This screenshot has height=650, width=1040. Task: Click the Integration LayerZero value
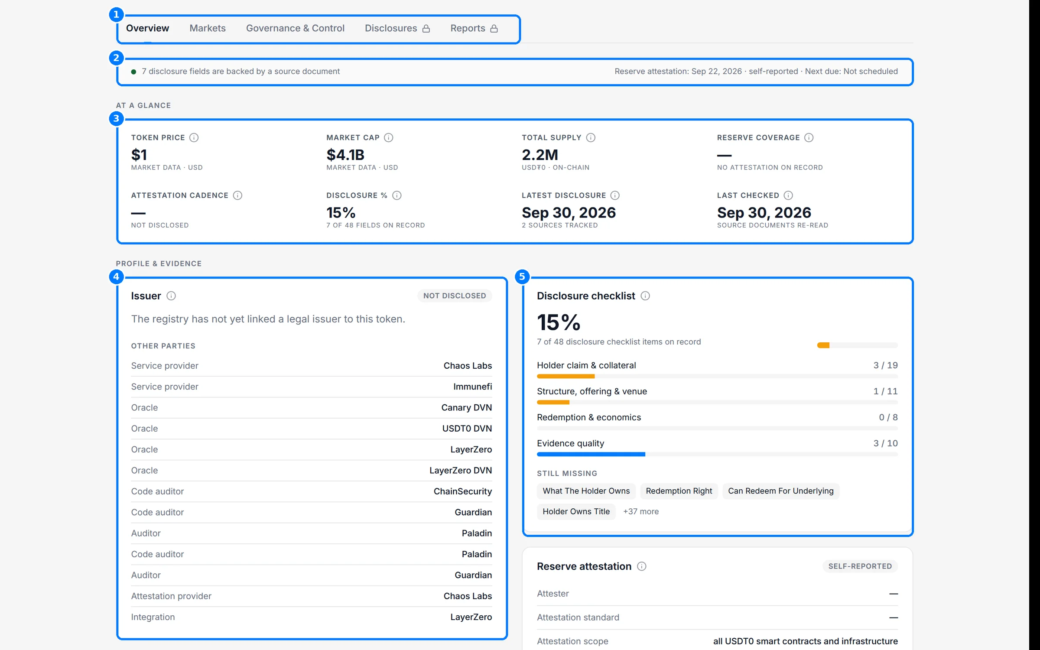click(x=471, y=617)
